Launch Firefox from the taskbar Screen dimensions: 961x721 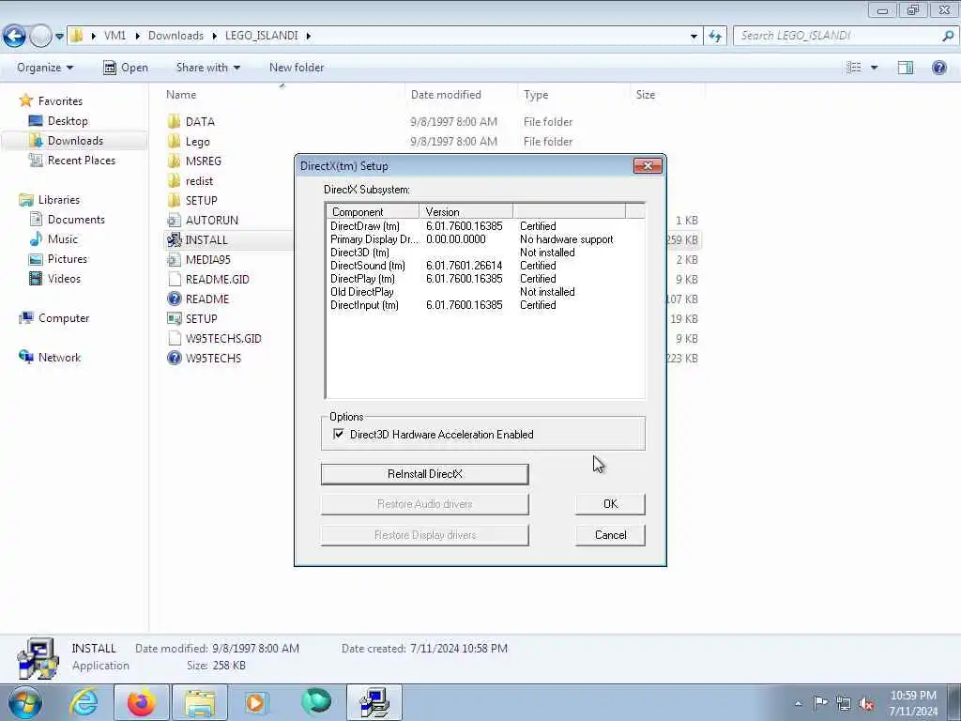click(x=141, y=702)
